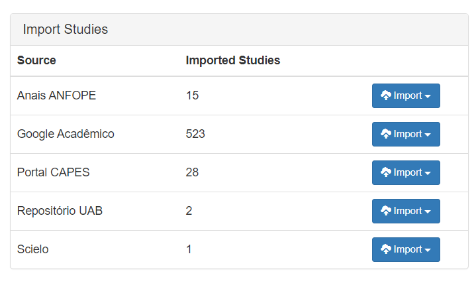476x297 pixels.
Task: Click the Imported Studies column header
Action: (x=233, y=60)
